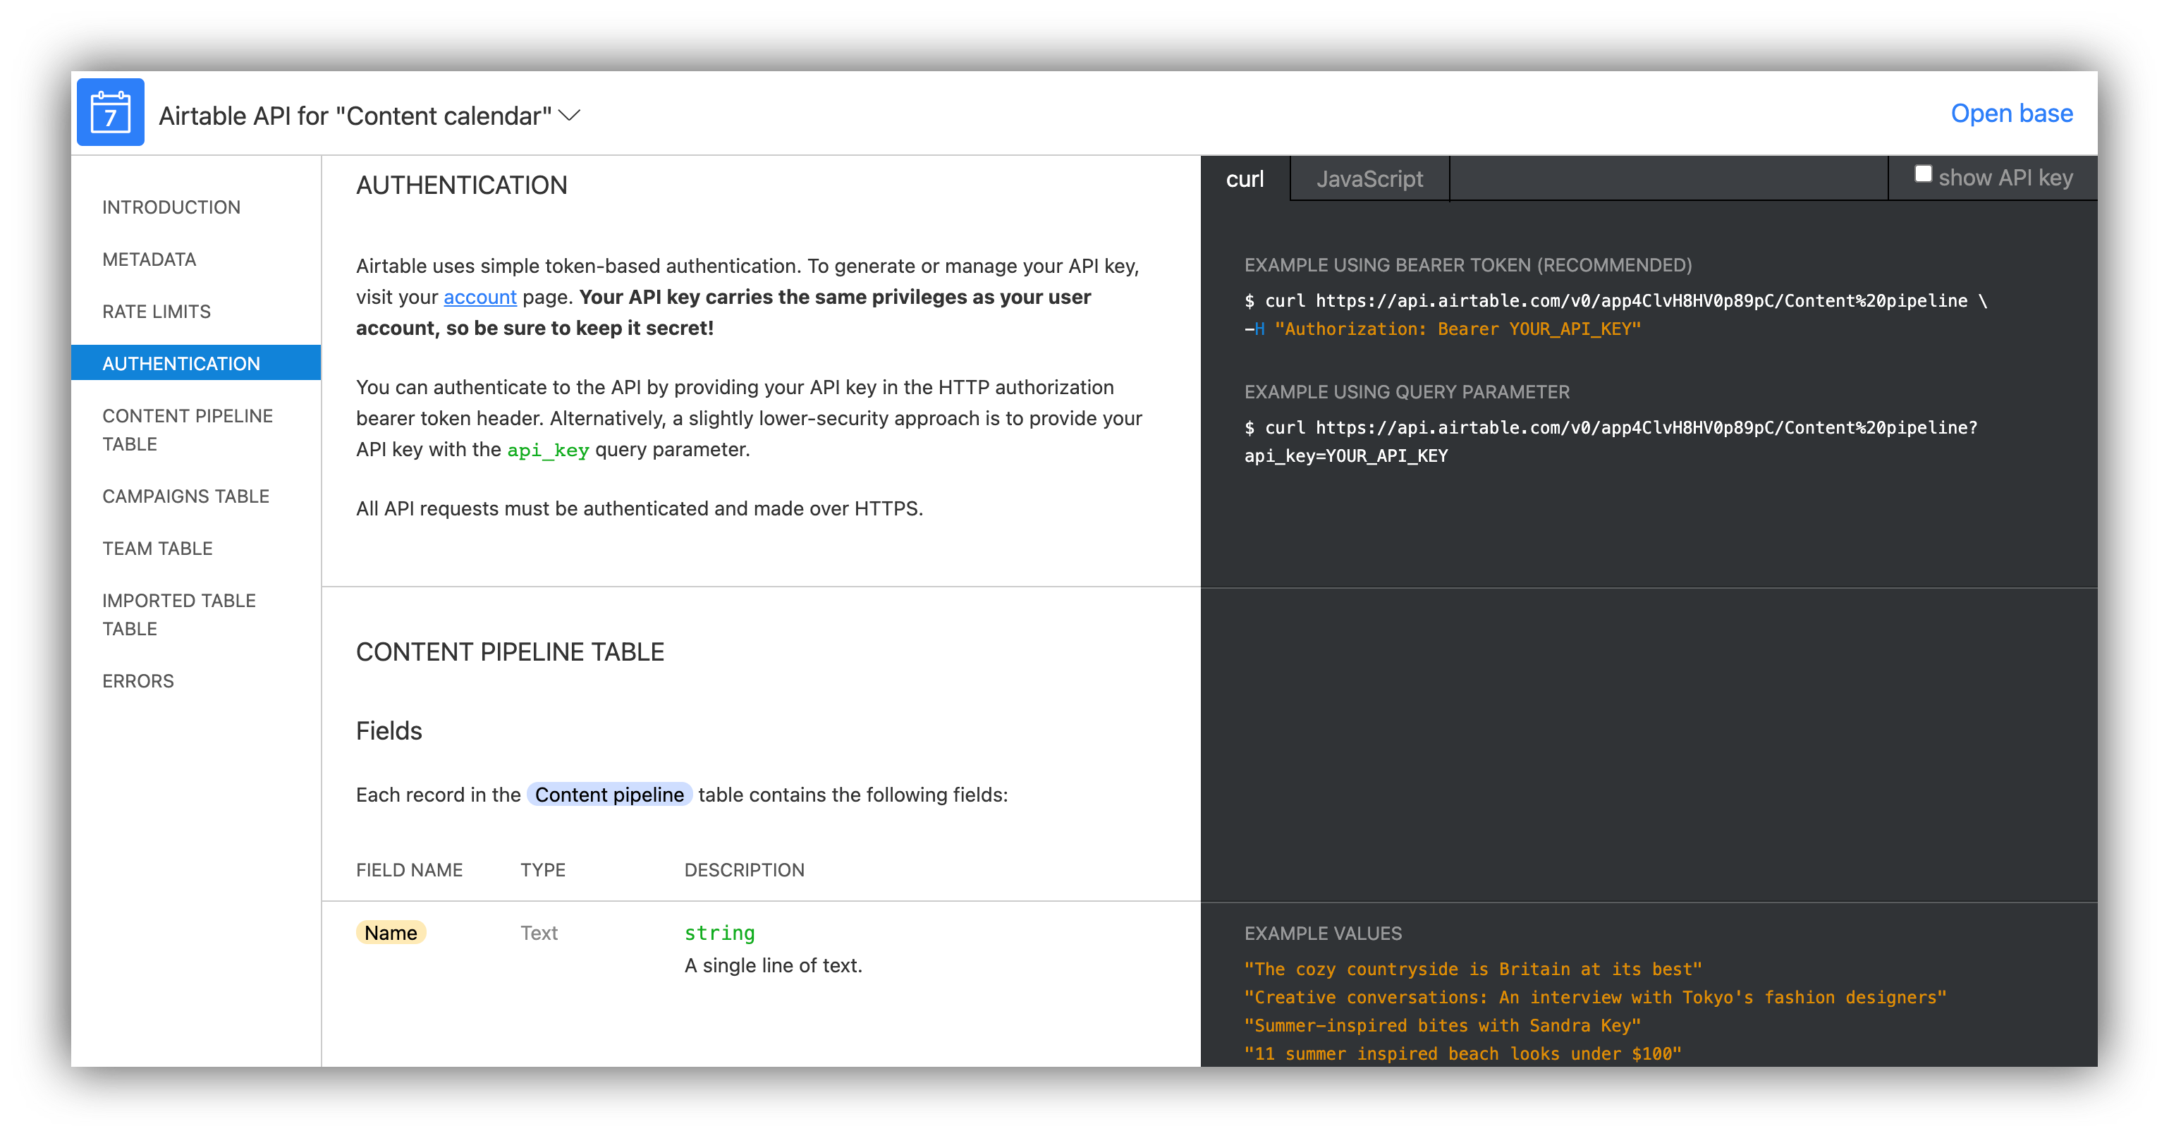Expand the base title dropdown arrow

570,115
